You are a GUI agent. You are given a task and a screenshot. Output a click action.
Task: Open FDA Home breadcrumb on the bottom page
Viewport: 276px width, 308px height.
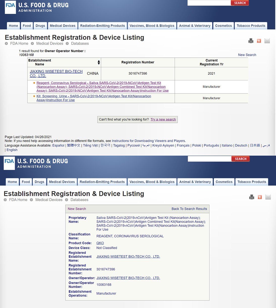(18, 200)
